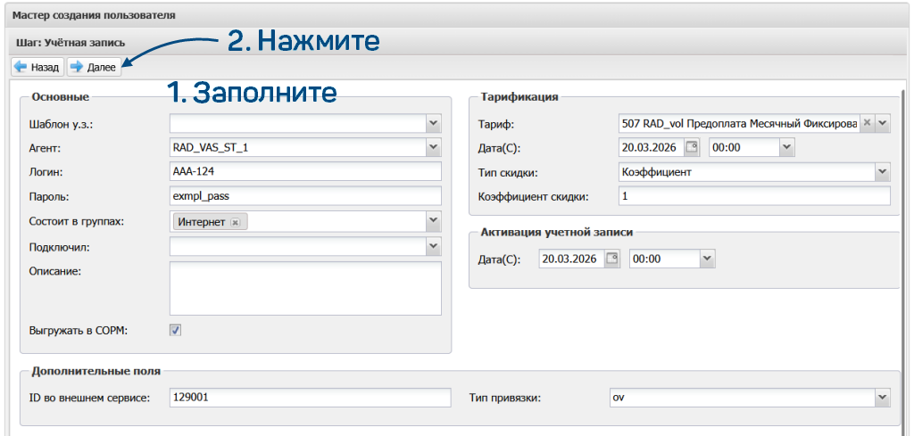Image resolution: width=914 pixels, height=436 pixels.
Task: Select the Коэффициент скидки field
Action: tap(754, 196)
